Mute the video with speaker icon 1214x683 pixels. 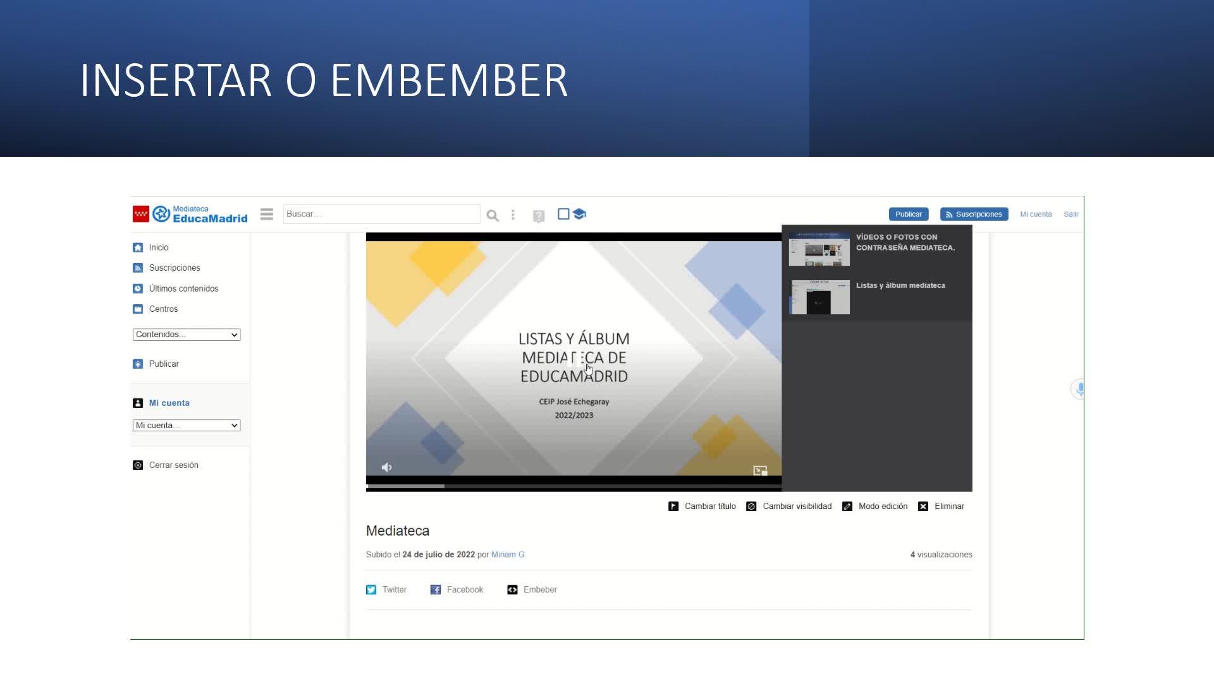coord(387,467)
